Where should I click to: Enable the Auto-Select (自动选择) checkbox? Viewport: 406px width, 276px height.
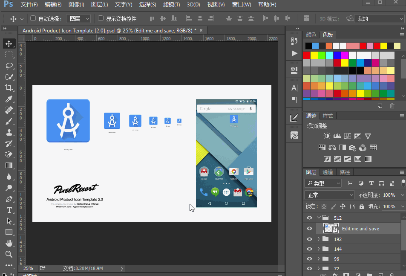(x=33, y=18)
